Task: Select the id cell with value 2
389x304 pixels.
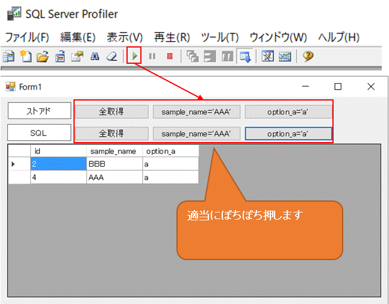Action: [58, 164]
